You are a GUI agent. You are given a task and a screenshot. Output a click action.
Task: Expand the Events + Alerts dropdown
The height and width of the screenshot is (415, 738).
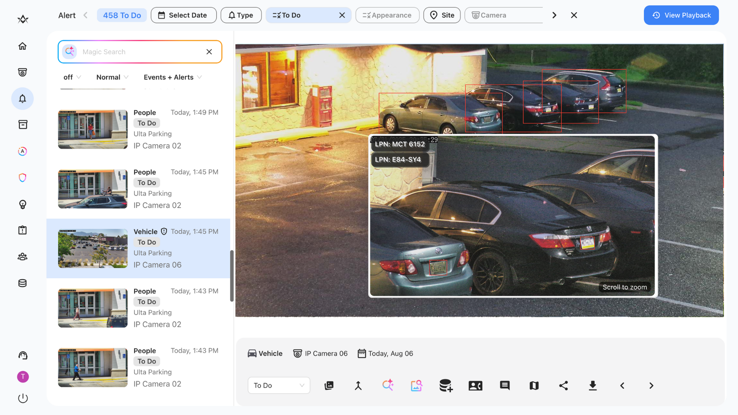point(172,77)
